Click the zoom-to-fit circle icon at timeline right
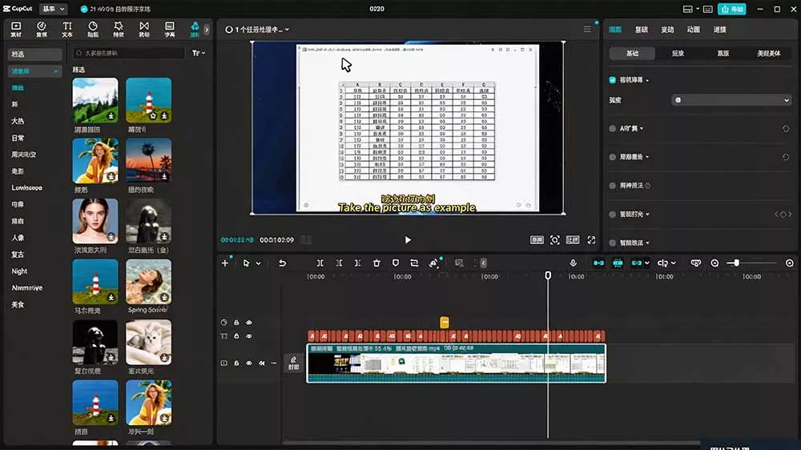Image resolution: width=801 pixels, height=450 pixels. point(790,263)
